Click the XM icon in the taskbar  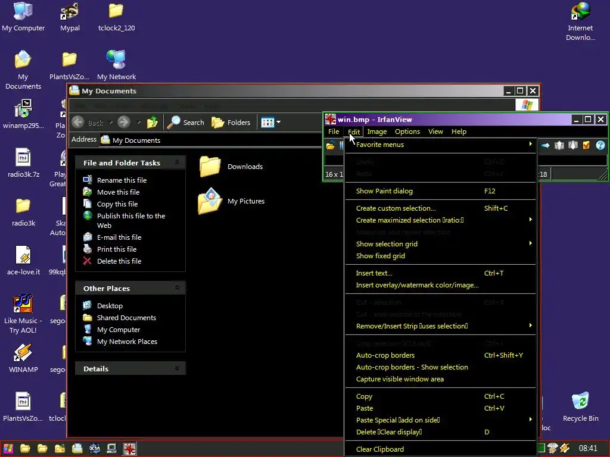(95, 449)
